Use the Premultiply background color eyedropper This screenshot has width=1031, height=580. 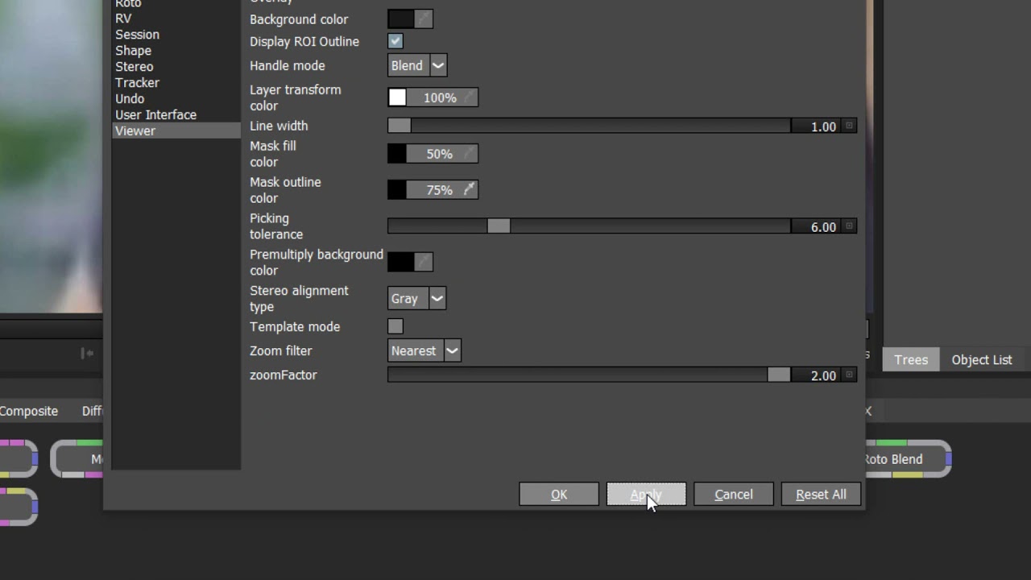424,262
